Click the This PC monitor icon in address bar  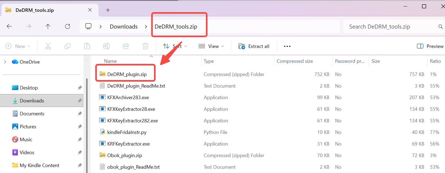click(x=88, y=26)
